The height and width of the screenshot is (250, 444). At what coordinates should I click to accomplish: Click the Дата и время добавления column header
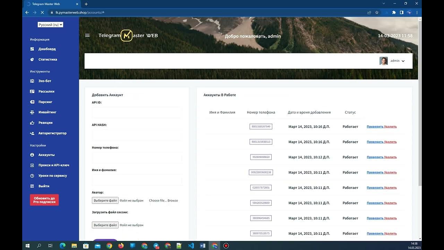pyautogui.click(x=309, y=112)
